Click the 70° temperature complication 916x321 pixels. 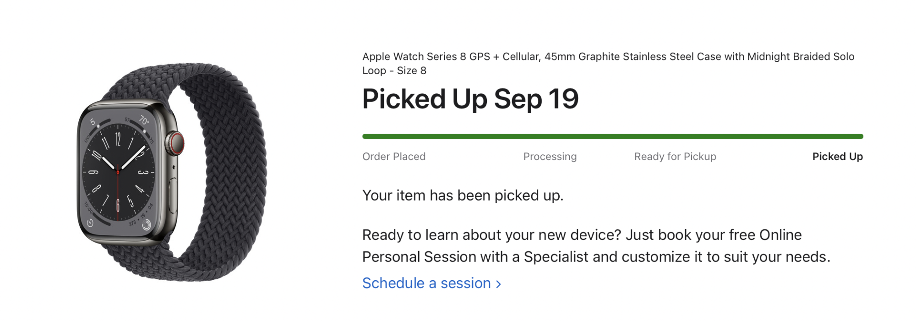pyautogui.click(x=144, y=120)
